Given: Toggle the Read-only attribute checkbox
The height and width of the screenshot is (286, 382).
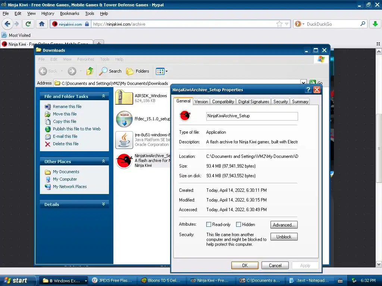Looking at the screenshot, I should pyautogui.click(x=209, y=225).
